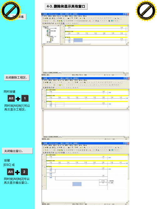The height and width of the screenshot is (209, 157).
Task: Click scroll-down arrow of top screenshot ladder view
Action: point(128,43)
